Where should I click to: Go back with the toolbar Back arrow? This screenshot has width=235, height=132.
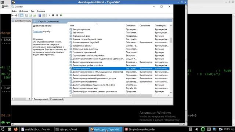pos(12,15)
